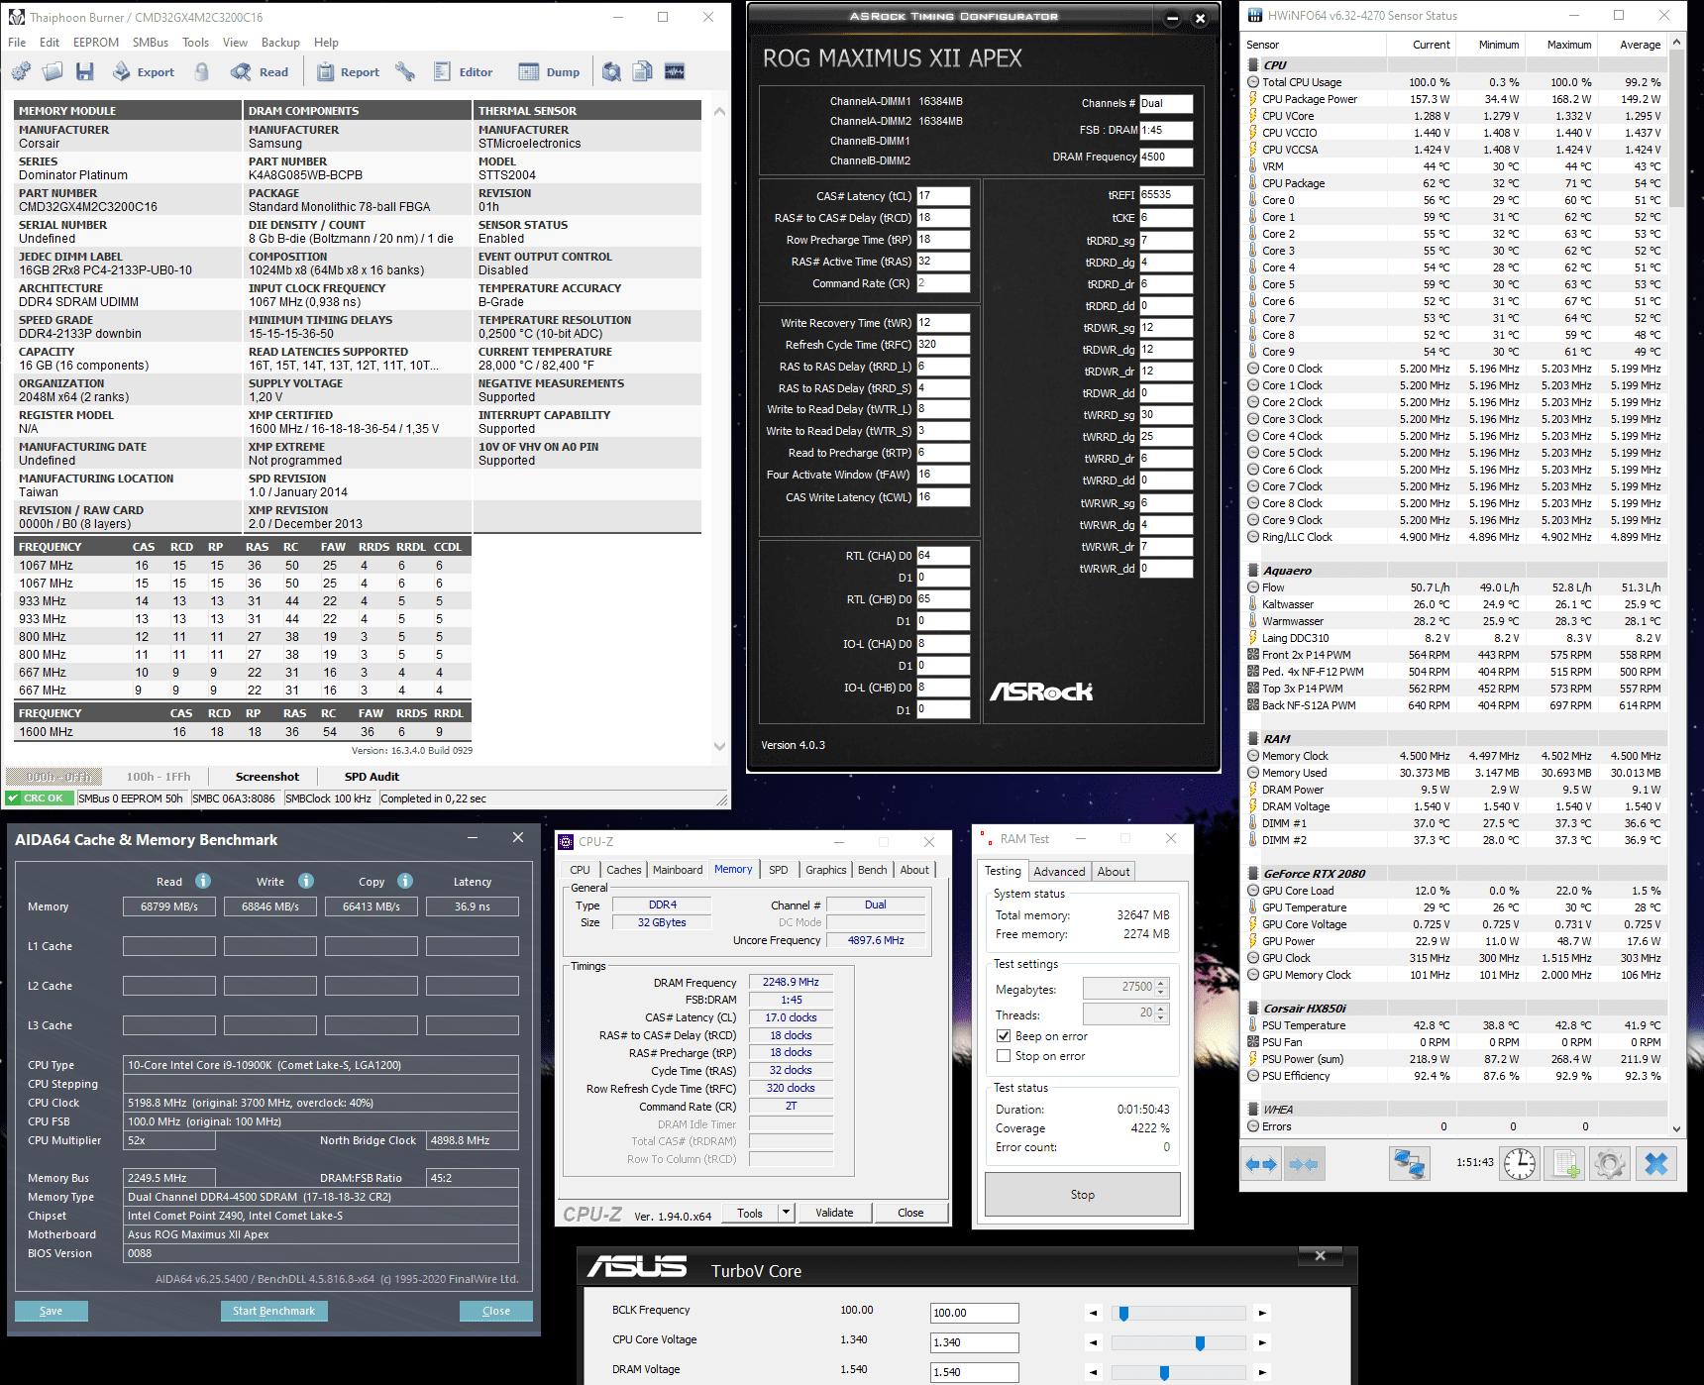Click the Channels # Dual field in Timing Configurator
This screenshot has width=1704, height=1385.
(x=1166, y=103)
